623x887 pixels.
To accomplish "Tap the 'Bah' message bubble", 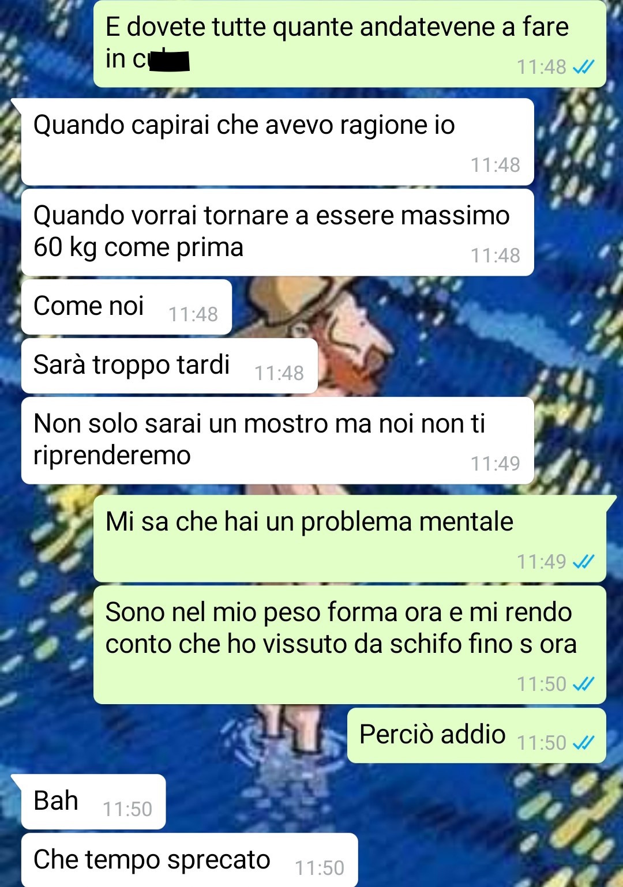I will tap(93, 802).
